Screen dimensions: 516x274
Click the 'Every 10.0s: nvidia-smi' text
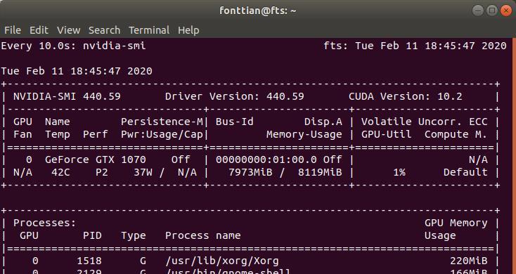coord(73,46)
